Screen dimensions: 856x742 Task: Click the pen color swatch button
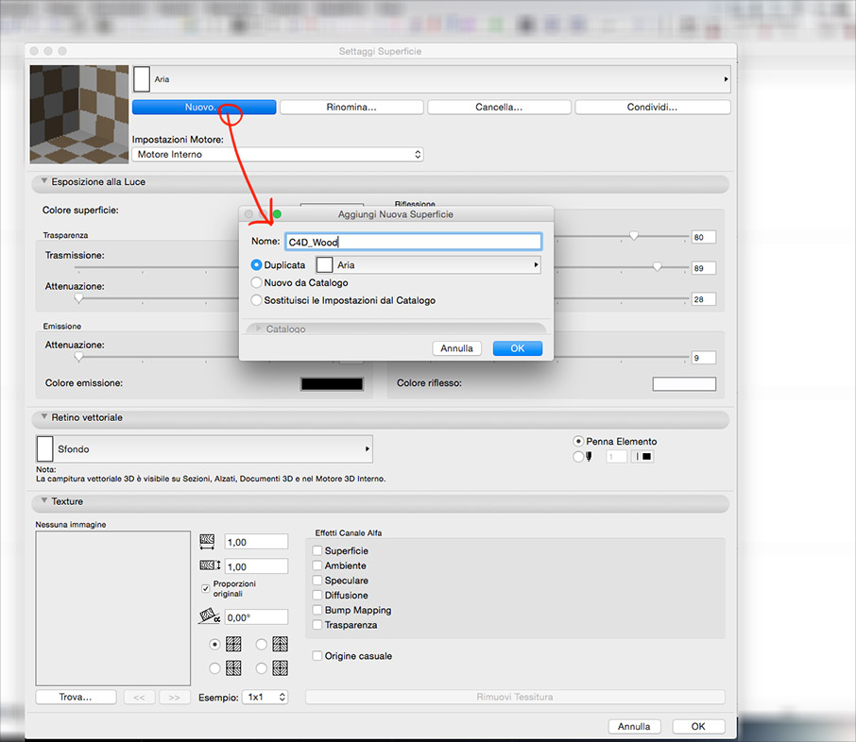[645, 457]
